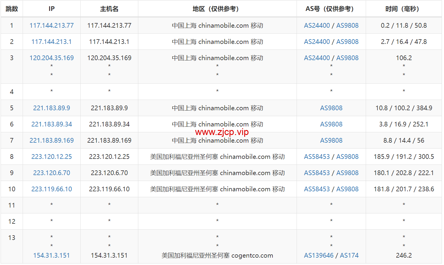Viewport: 444px width, 265px height.
Task: Click hop number 4
Action: [x=12, y=92]
